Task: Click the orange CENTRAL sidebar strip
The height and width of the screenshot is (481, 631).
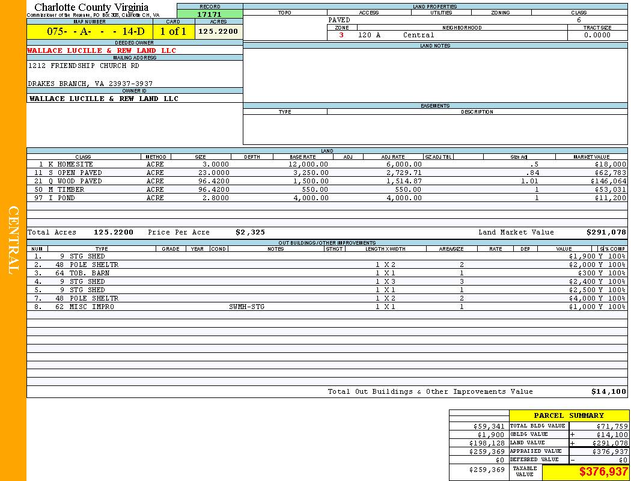Action: click(13, 240)
